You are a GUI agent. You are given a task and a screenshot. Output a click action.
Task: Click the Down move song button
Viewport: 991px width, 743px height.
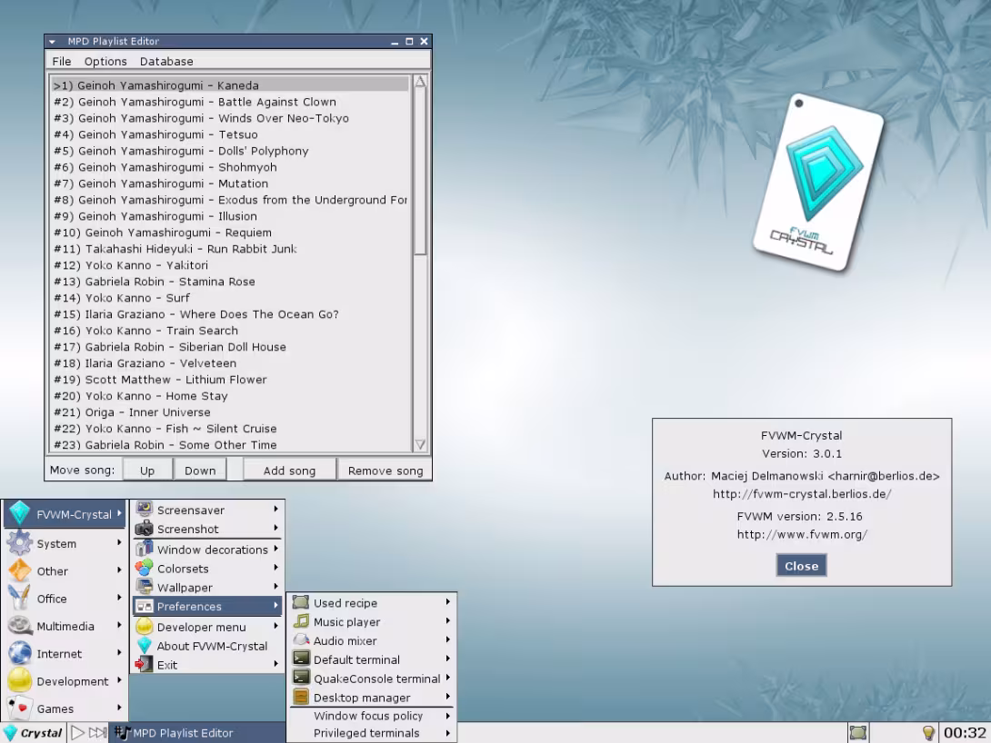(x=200, y=471)
